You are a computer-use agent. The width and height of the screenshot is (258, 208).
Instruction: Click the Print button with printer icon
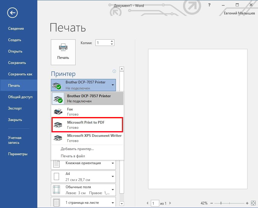[63, 52]
